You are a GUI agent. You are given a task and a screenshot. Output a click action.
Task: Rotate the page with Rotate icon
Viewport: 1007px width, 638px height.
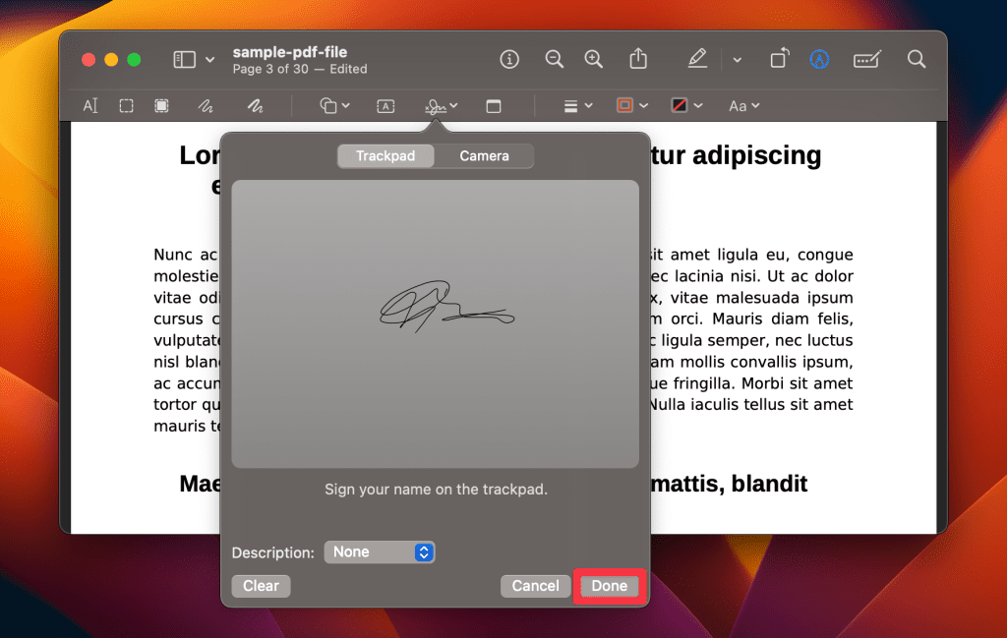(x=779, y=58)
